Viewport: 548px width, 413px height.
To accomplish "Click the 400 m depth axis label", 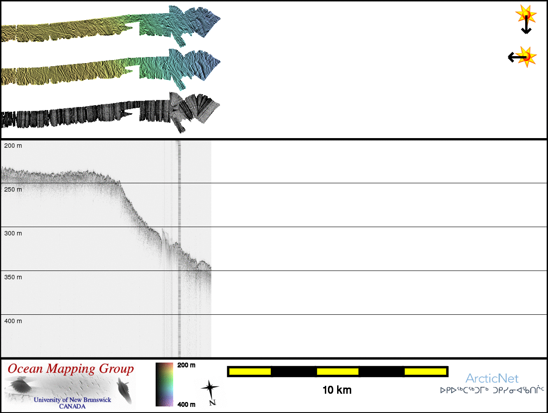I will [13, 321].
